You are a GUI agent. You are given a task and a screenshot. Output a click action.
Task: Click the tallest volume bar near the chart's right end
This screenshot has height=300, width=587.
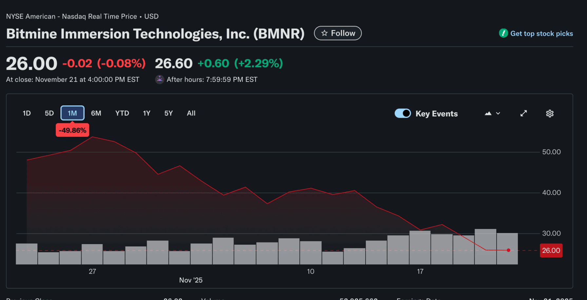coord(485,246)
